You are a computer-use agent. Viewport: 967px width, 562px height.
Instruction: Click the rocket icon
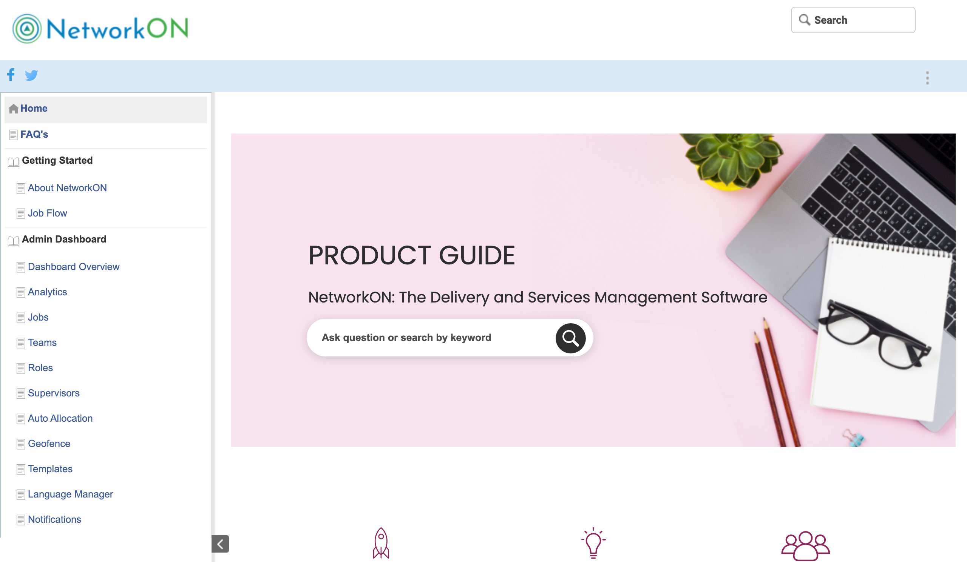381,543
